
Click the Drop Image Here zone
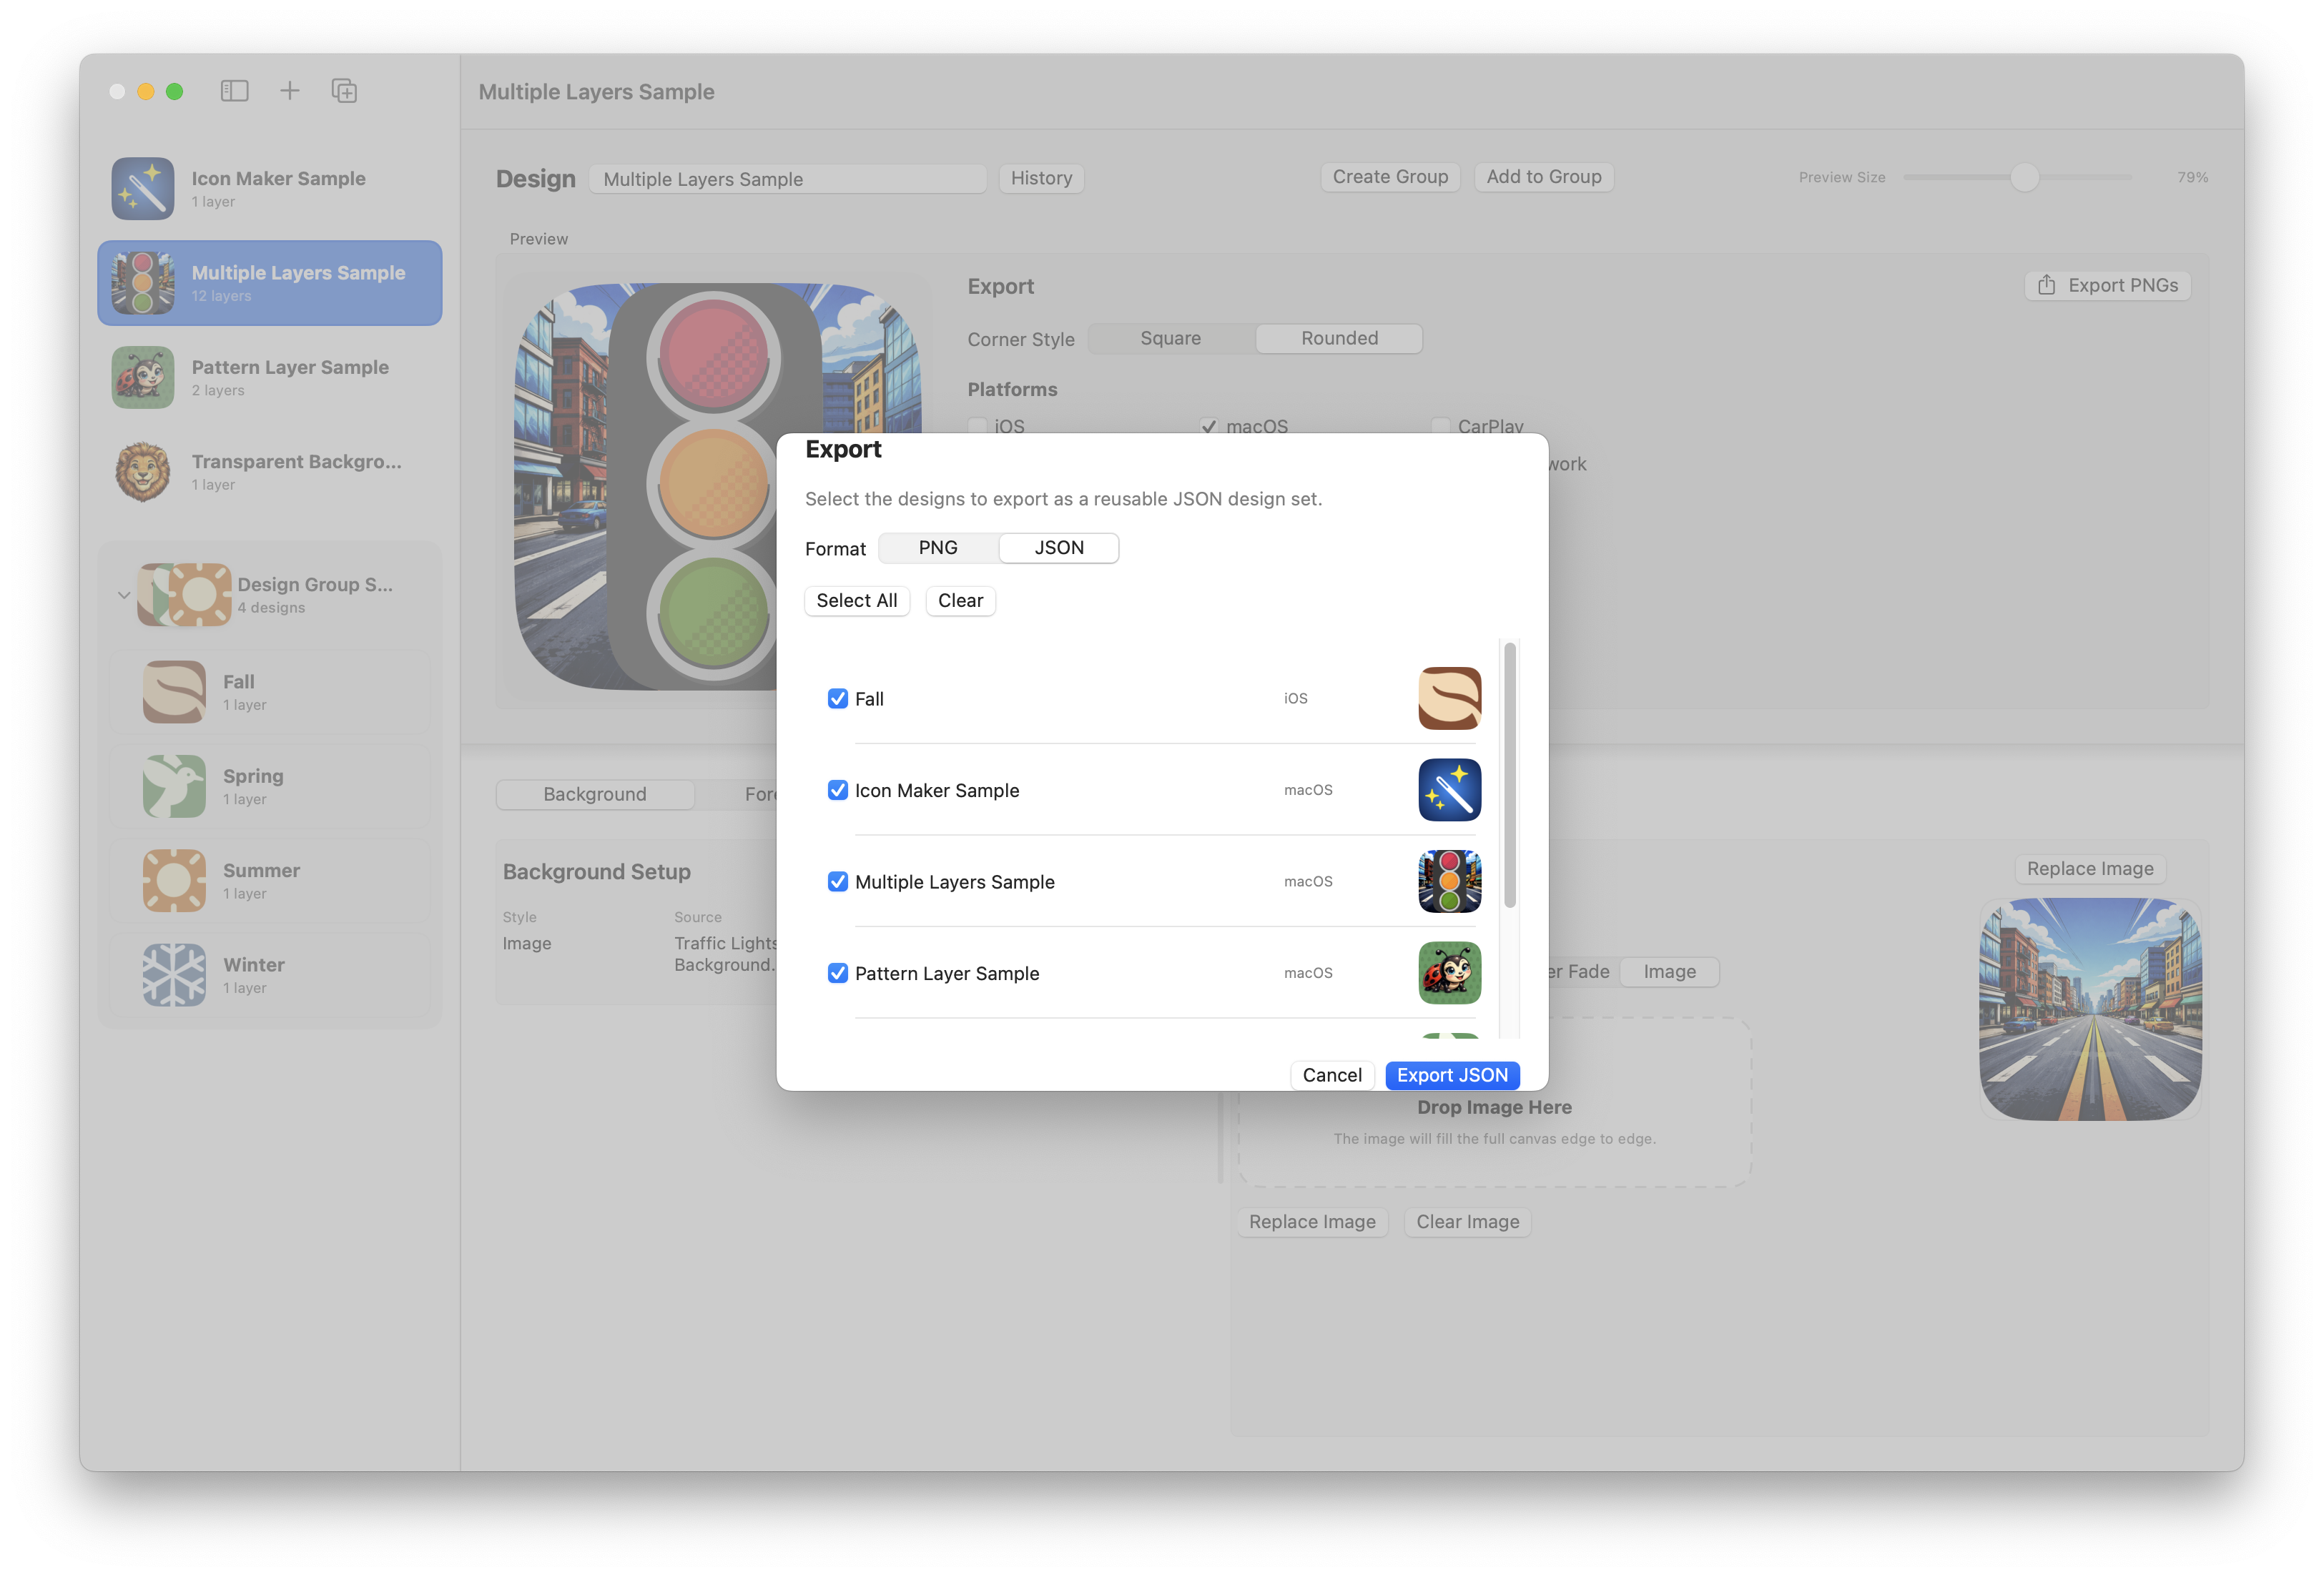coord(1495,1102)
